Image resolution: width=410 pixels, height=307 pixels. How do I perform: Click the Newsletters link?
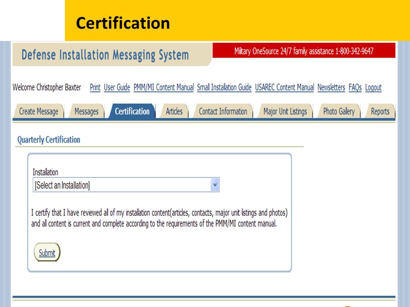pyautogui.click(x=331, y=87)
